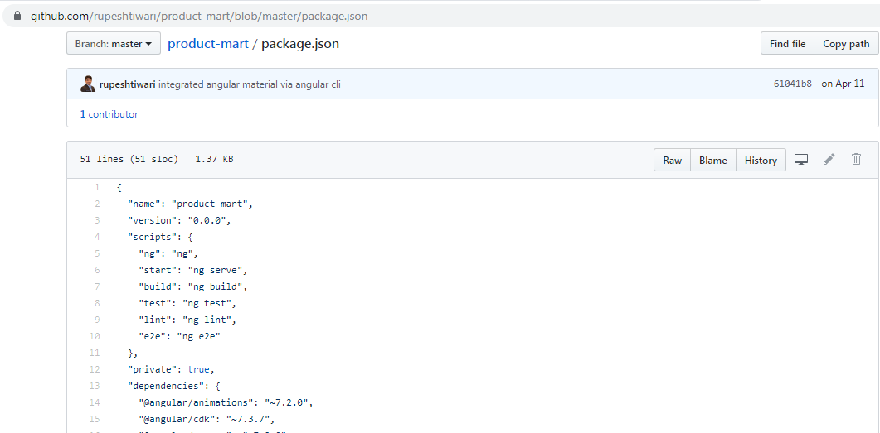Select line number 1 of the file

coord(97,187)
